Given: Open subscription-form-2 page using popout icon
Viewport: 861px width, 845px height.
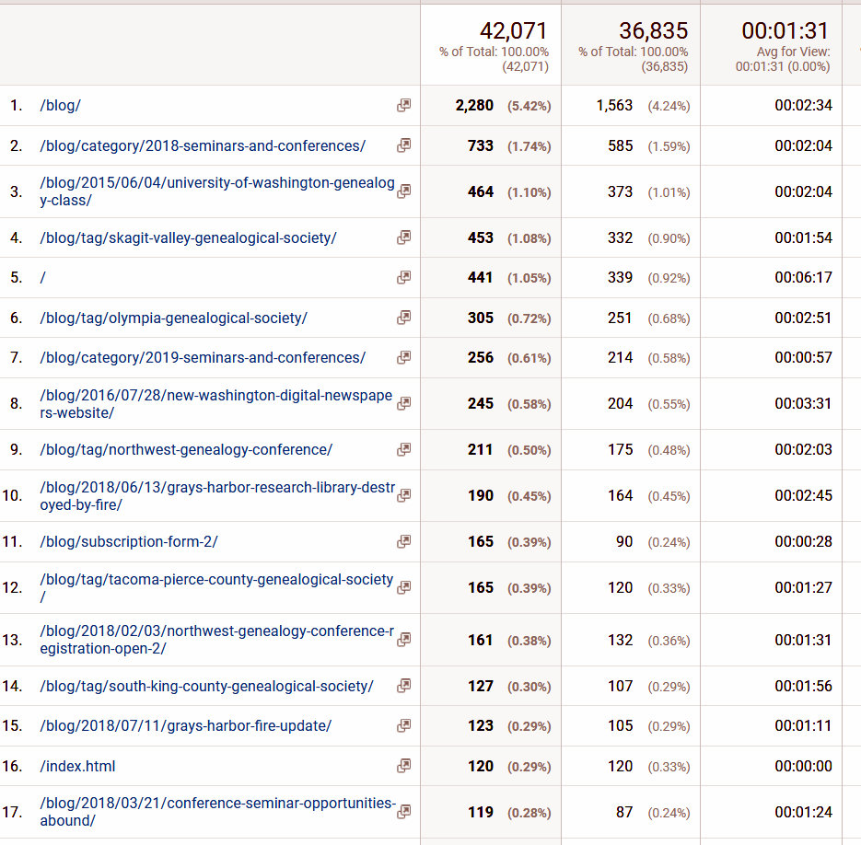Looking at the screenshot, I should [x=403, y=541].
